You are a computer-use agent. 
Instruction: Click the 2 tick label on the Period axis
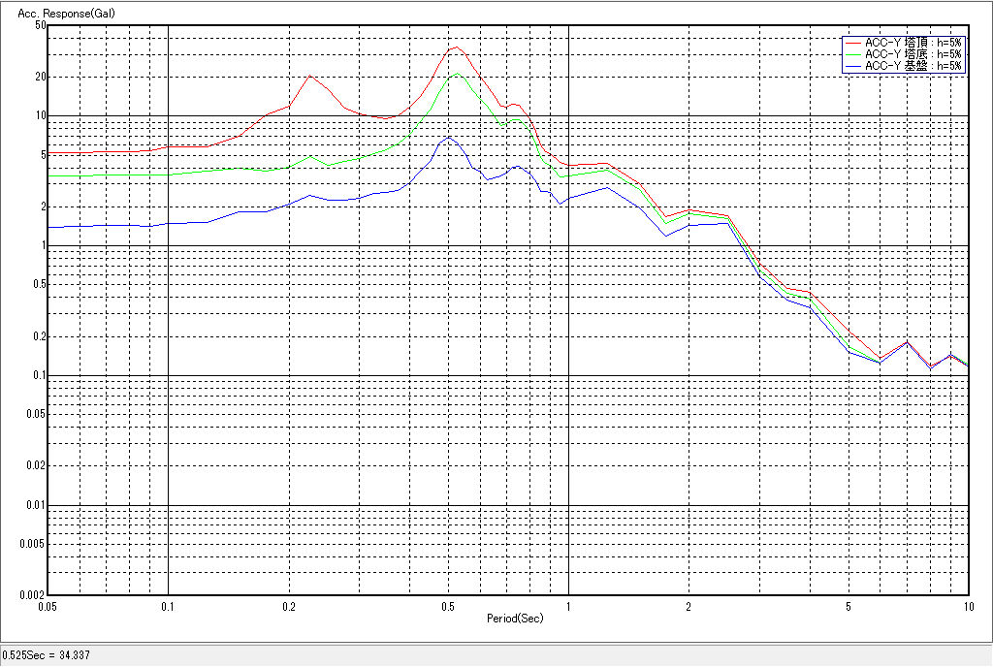coord(689,607)
